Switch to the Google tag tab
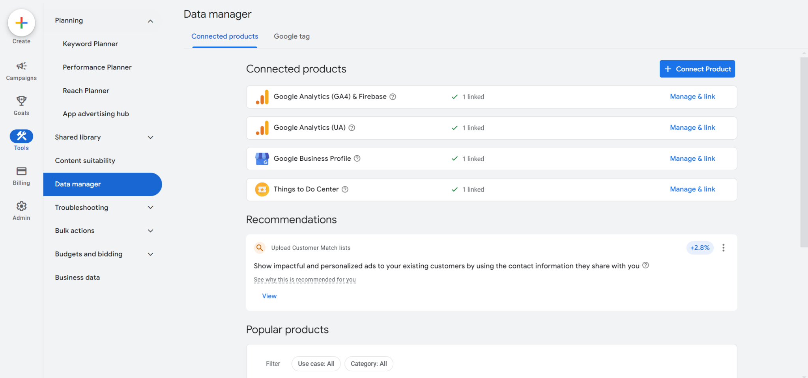The width and height of the screenshot is (808, 378). (292, 36)
